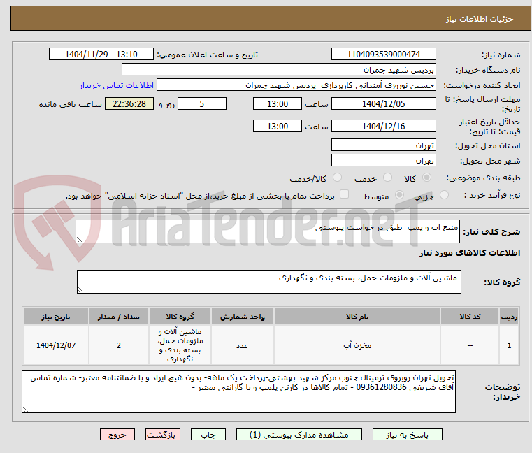This screenshot has height=453, width=532.
Task: Click the price validity time field 13:00
Action: click(278, 126)
